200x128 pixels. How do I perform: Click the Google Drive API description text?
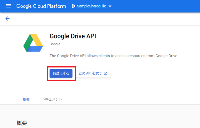(x=113, y=56)
